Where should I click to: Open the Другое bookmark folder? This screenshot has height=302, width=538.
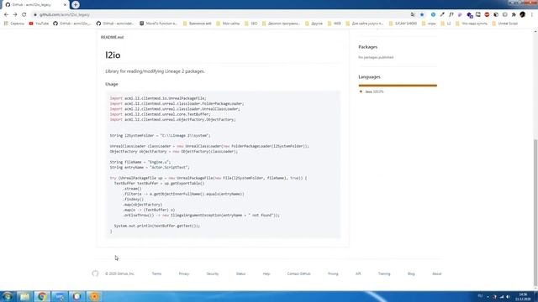click(x=314, y=23)
